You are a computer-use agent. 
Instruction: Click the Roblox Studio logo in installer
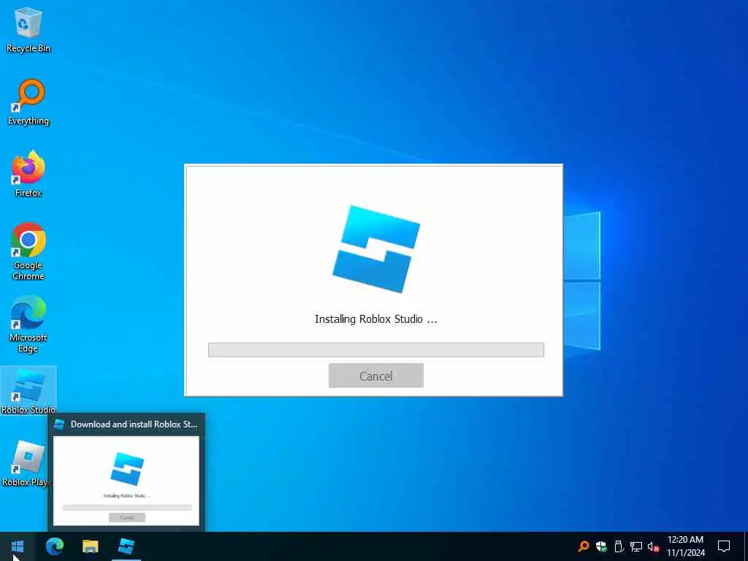tap(376, 249)
